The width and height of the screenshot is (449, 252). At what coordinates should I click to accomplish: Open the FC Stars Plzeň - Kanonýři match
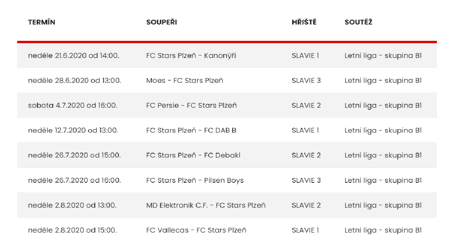click(x=191, y=56)
